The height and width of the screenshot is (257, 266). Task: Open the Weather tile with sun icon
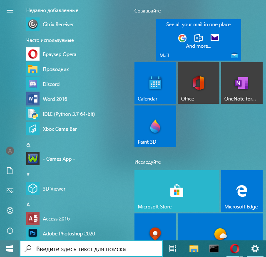pyautogui.click(x=220, y=227)
